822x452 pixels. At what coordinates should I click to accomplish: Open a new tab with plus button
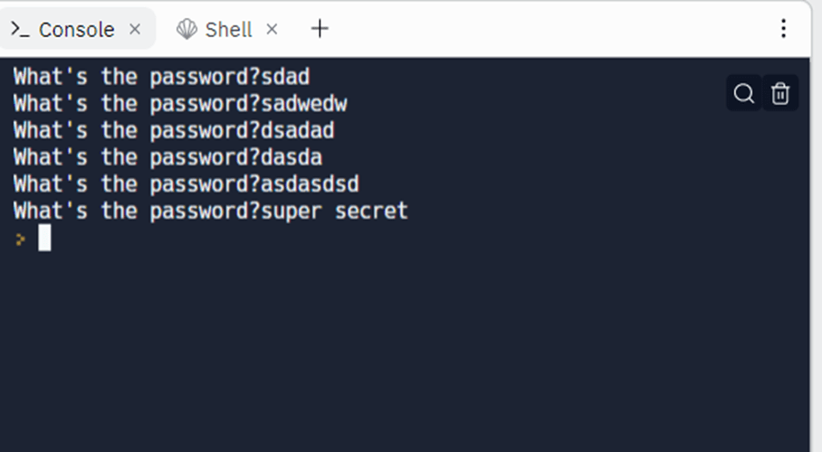pyautogui.click(x=320, y=29)
